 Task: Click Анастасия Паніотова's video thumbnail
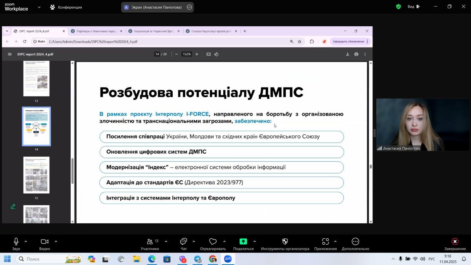point(422,124)
